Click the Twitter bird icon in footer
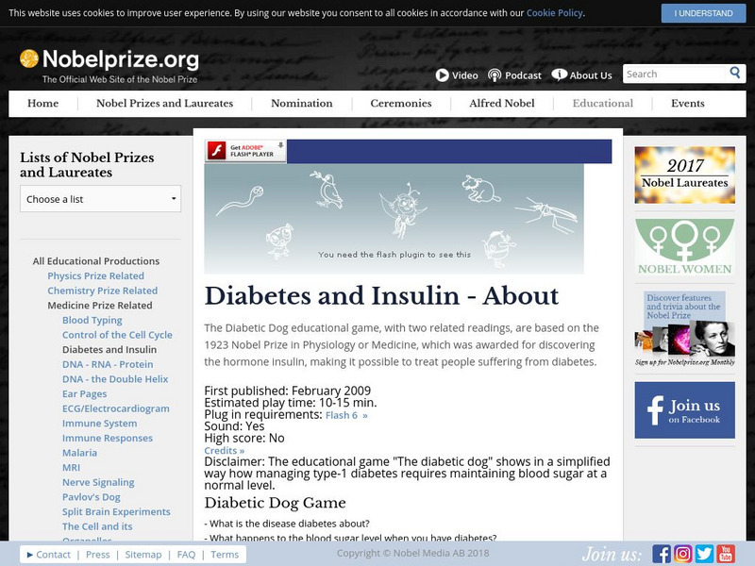Screen dimensions: 755x566 tap(705, 551)
